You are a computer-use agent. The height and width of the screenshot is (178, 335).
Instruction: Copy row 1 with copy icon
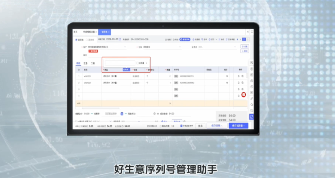[x=243, y=76]
